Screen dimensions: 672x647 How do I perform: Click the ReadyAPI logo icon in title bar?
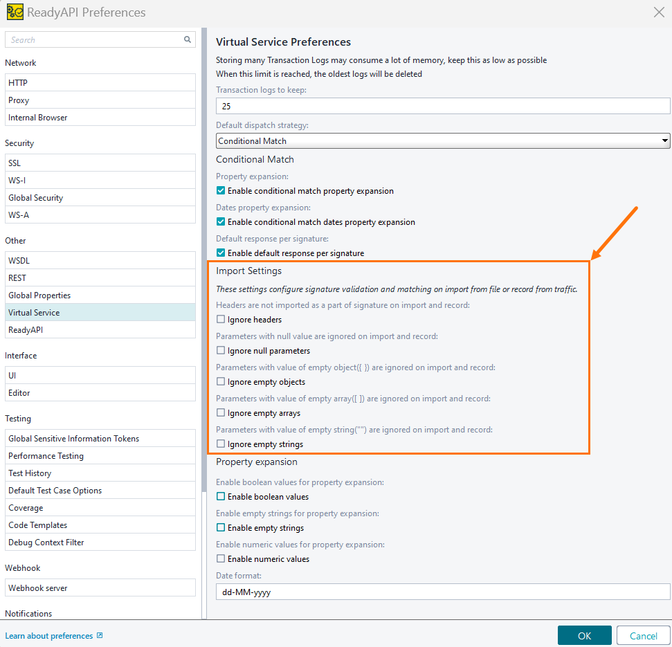pyautogui.click(x=15, y=12)
